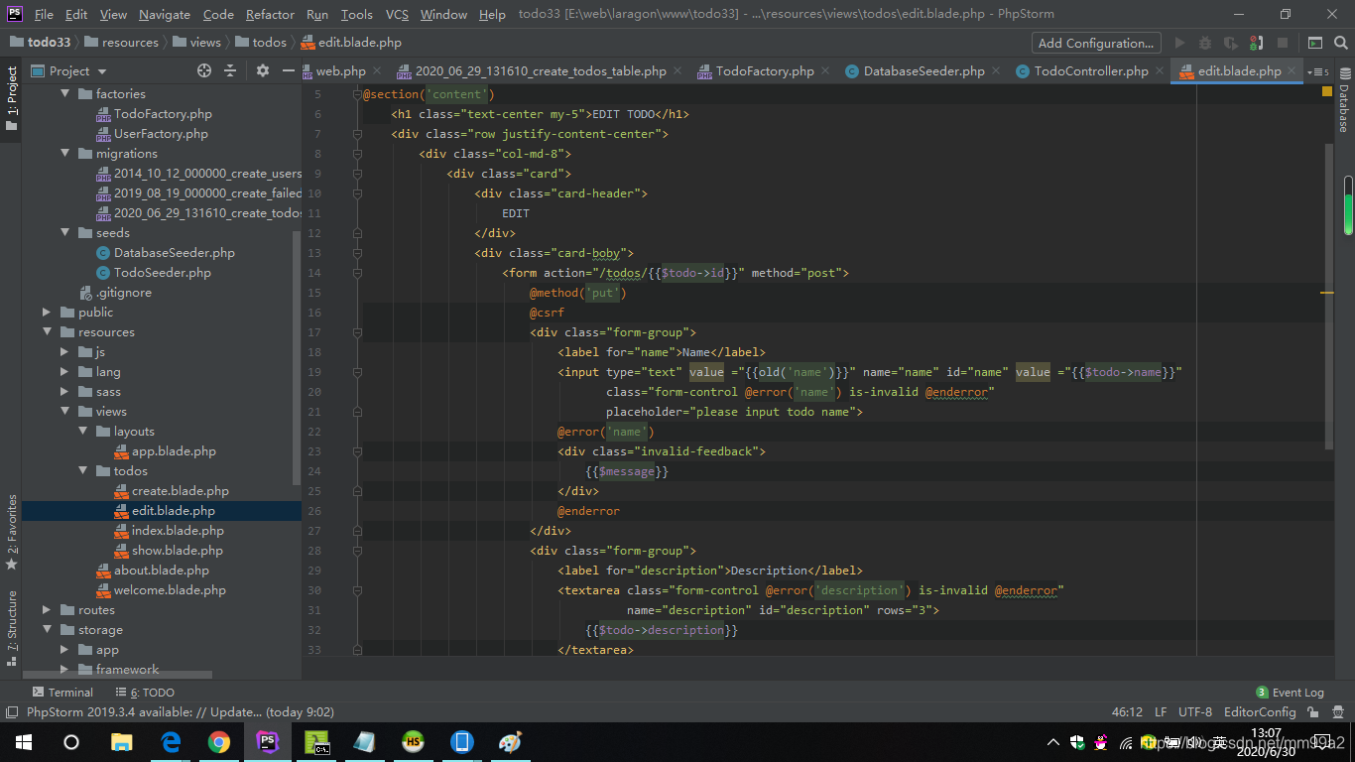Open the 2: Favorites side tab
The width and height of the screenshot is (1355, 762).
[x=11, y=531]
